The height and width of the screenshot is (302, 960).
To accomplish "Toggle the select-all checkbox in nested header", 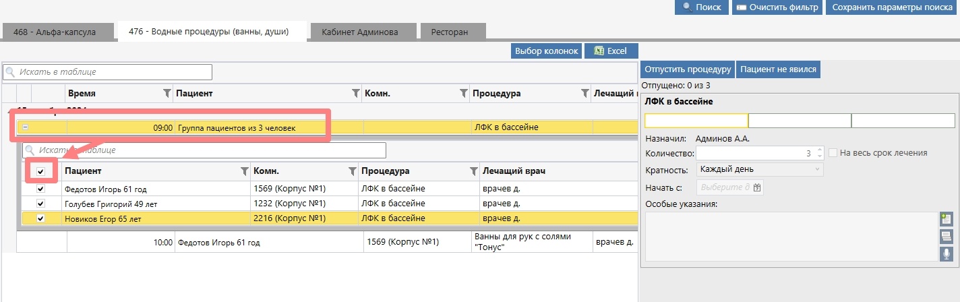I will click(40, 172).
